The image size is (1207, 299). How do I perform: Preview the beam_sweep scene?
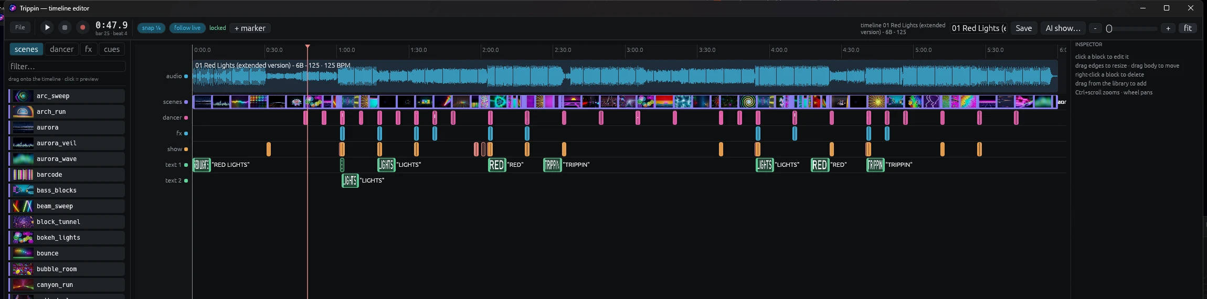tap(67, 206)
